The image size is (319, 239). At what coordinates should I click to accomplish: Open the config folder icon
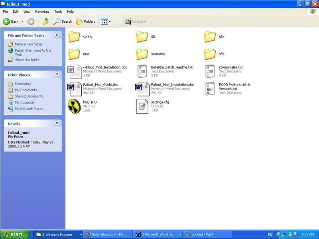[75, 37]
